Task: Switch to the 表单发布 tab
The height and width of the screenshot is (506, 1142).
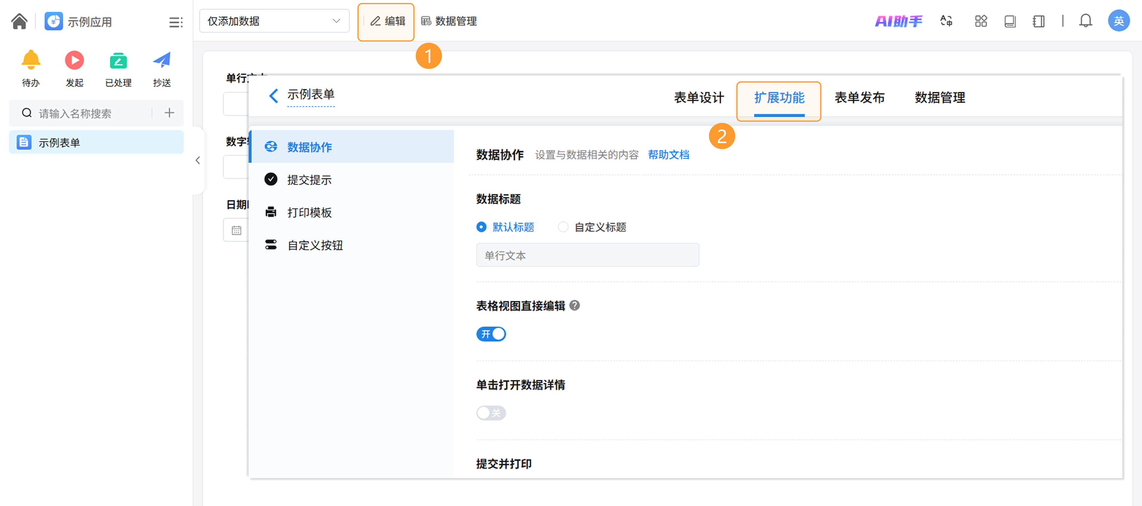Action: (x=859, y=97)
